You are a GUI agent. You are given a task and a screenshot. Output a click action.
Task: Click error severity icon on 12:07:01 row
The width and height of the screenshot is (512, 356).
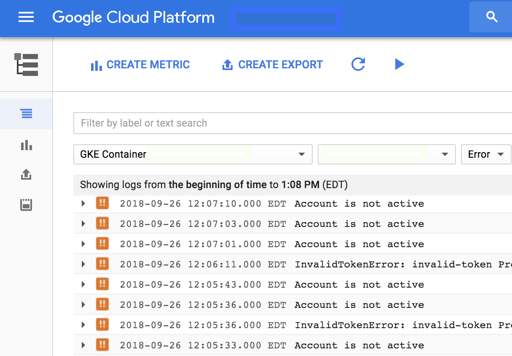102,244
